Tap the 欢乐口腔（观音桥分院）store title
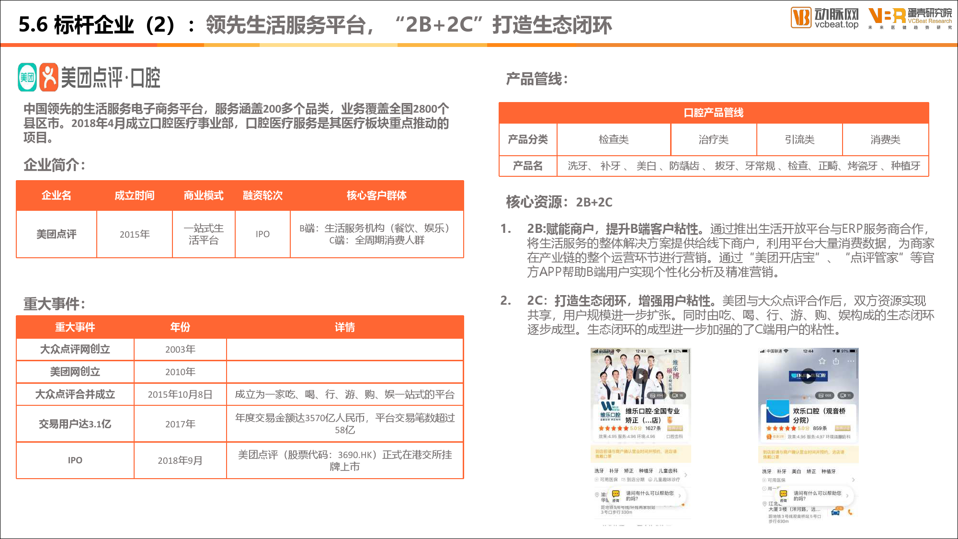Viewport: 958px width, 539px height. coord(819,415)
